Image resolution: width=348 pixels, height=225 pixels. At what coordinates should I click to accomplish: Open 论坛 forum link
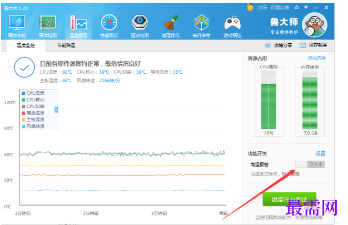click(x=262, y=8)
